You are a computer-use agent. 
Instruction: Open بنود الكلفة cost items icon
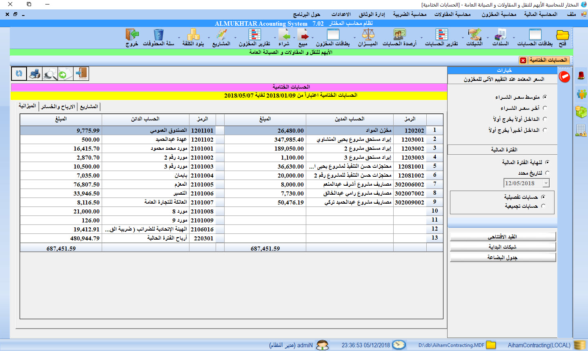[x=193, y=37]
